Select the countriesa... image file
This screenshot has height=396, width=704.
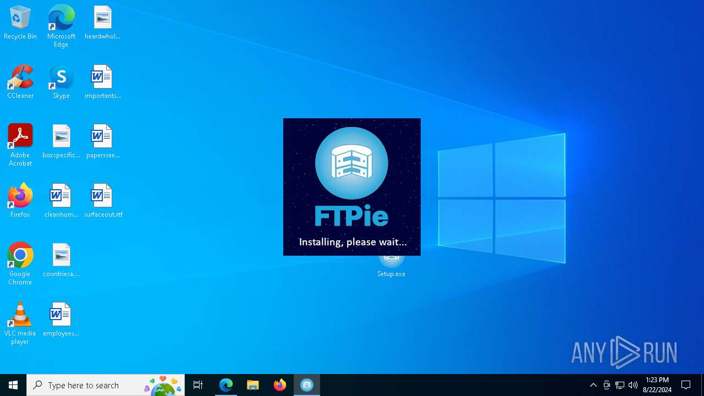61,261
